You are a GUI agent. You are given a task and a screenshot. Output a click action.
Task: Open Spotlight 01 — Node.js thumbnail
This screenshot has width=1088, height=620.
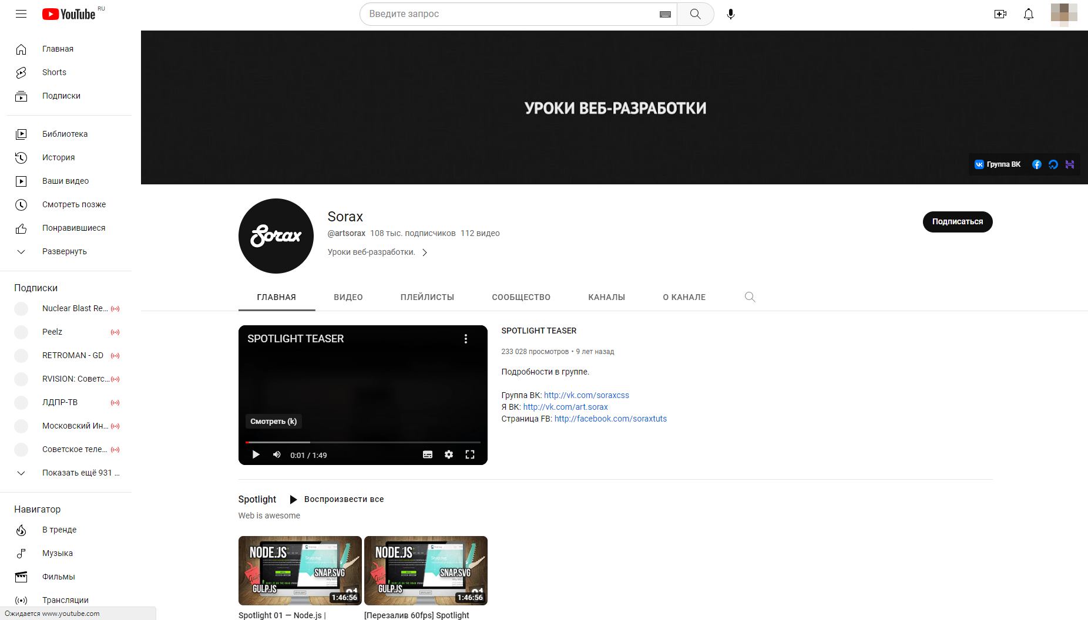[x=300, y=570]
